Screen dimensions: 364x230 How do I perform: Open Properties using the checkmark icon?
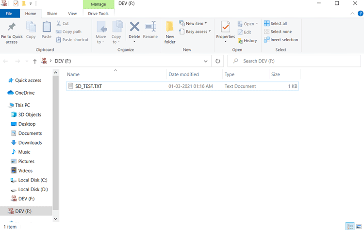(x=225, y=27)
